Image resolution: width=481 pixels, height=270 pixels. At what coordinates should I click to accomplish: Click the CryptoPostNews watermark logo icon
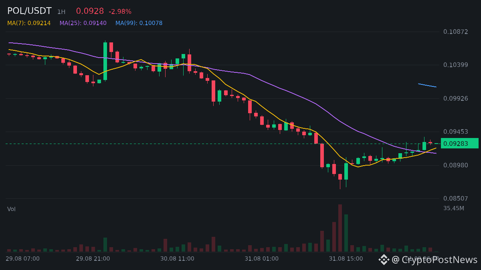click(x=384, y=260)
